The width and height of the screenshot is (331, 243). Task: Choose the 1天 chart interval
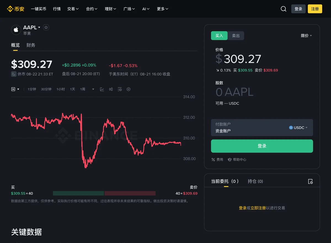73,89
